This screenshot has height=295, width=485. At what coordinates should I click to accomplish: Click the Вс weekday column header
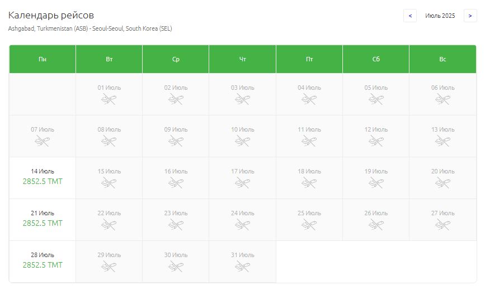[x=442, y=59]
